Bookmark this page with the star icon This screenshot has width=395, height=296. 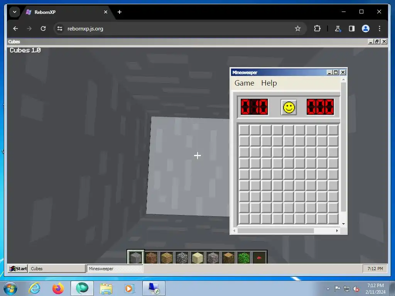point(297,29)
